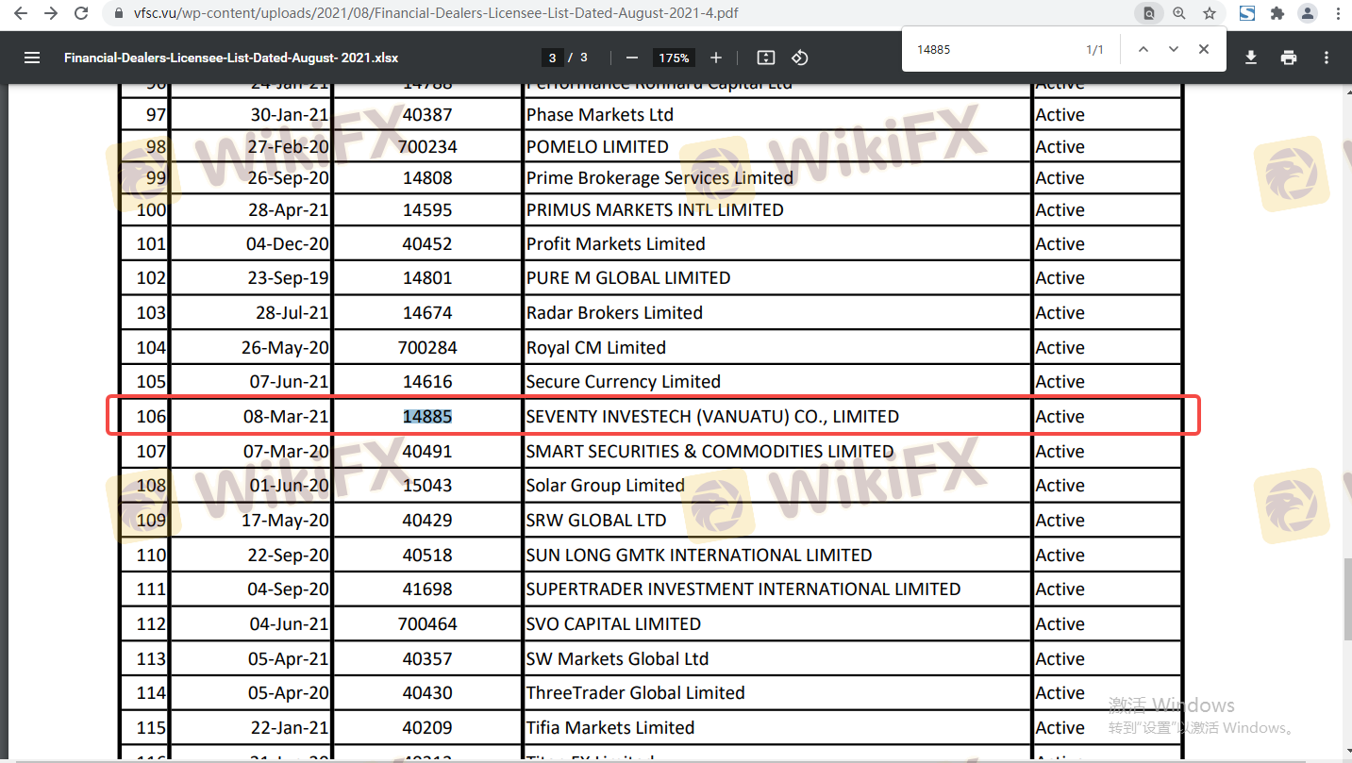The height and width of the screenshot is (763, 1352).
Task: Open PDF viewer more-actions menu
Action: (x=1327, y=58)
